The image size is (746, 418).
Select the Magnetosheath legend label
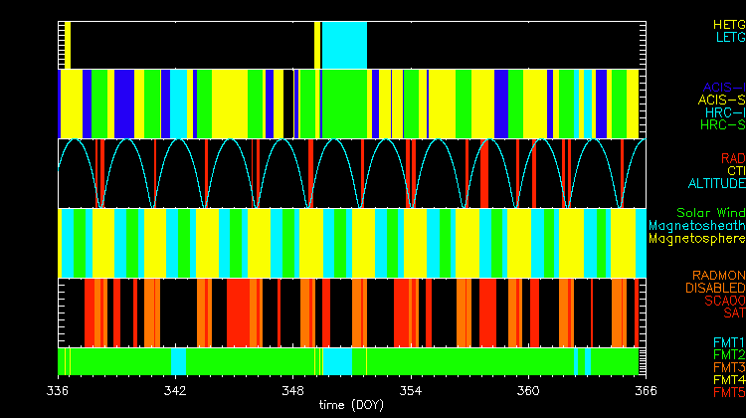pyautogui.click(x=696, y=226)
